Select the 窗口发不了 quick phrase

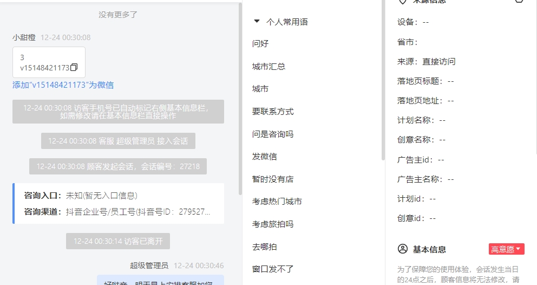[x=273, y=269]
